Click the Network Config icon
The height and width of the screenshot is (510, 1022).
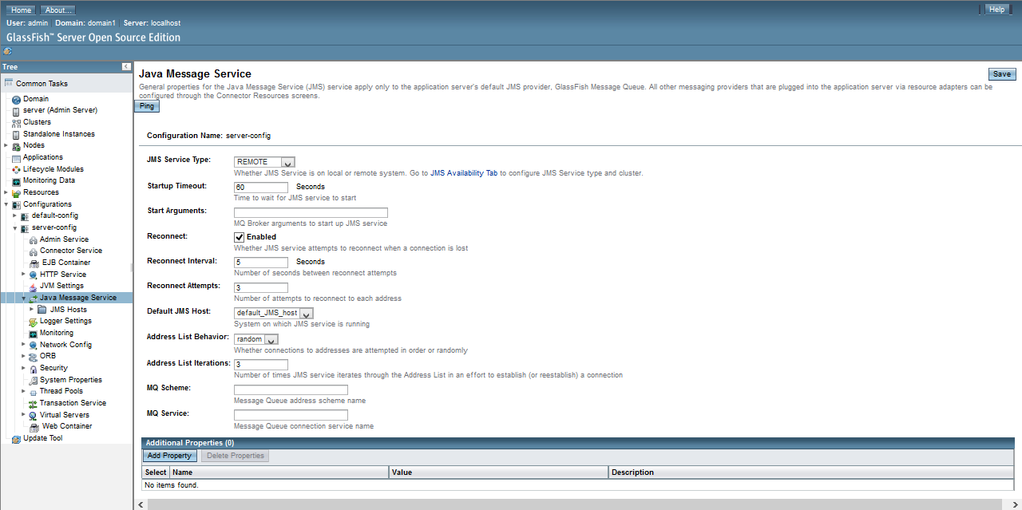(33, 345)
